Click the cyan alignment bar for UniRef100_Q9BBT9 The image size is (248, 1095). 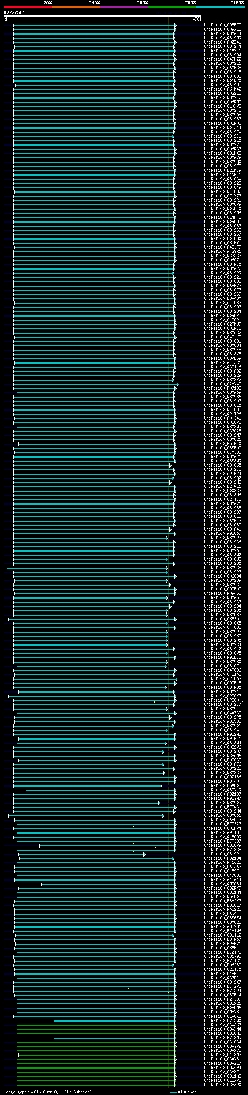click(95, 25)
